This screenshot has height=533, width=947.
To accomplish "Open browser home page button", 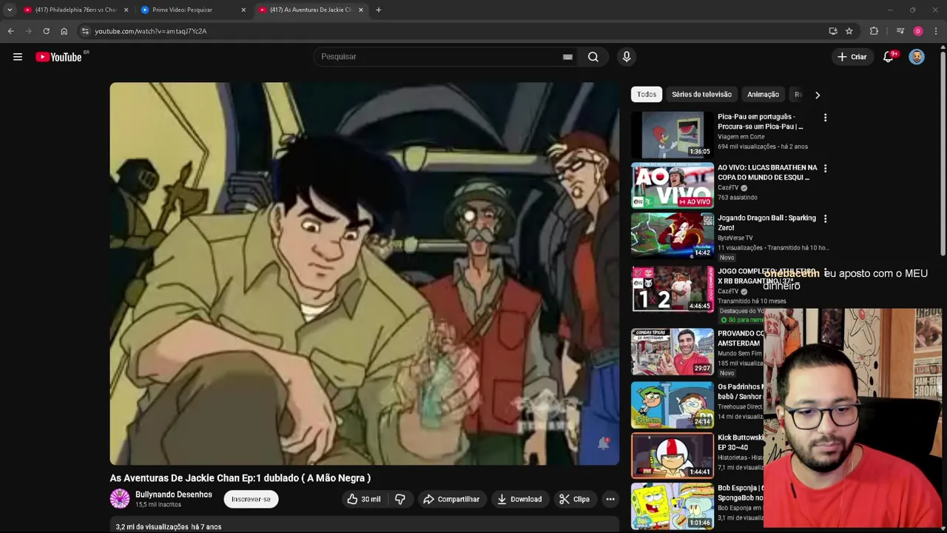I will pyautogui.click(x=64, y=31).
